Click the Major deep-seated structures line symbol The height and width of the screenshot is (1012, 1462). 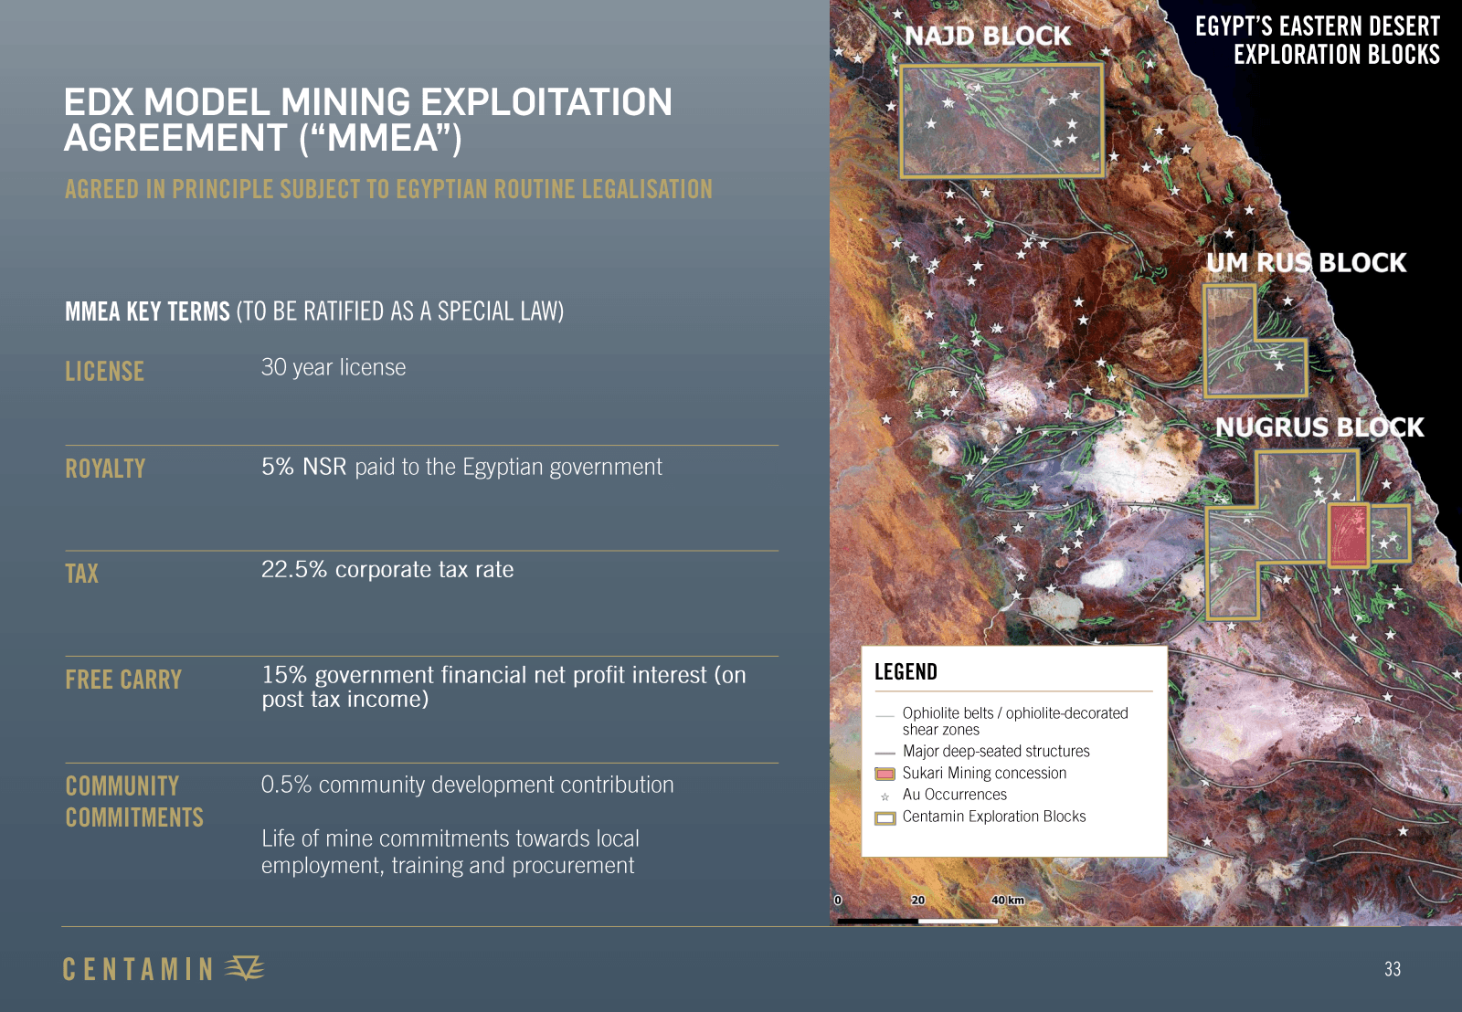pos(885,753)
